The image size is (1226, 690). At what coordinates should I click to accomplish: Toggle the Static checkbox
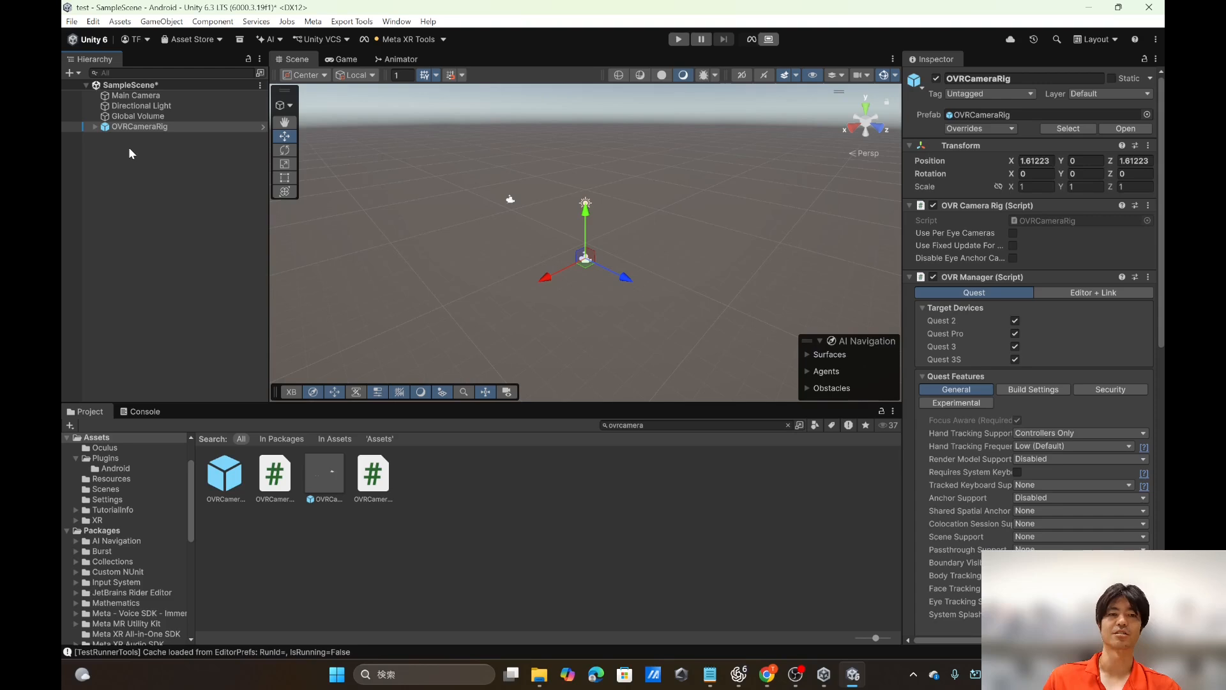(1111, 79)
